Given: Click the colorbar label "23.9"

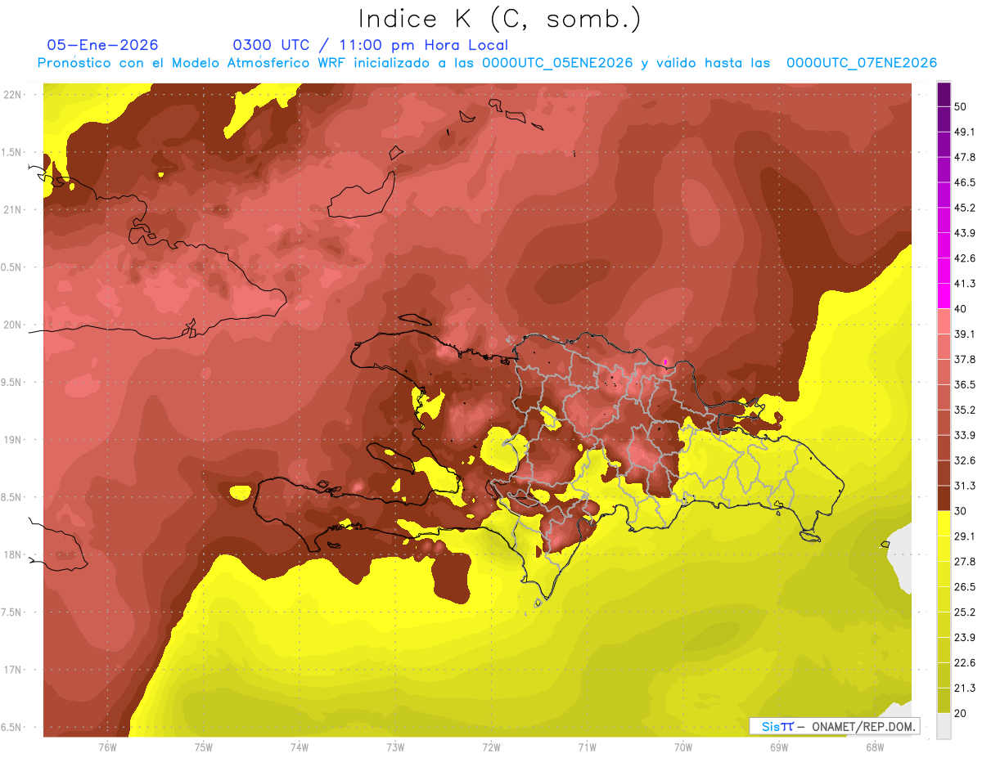Looking at the screenshot, I should point(965,638).
